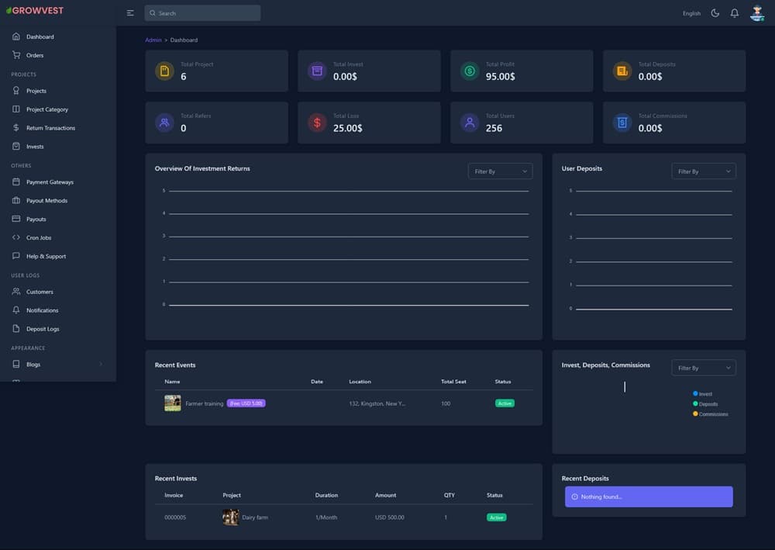Toggle the Invest legend item in chart
Image resolution: width=775 pixels, height=550 pixels.
704,394
